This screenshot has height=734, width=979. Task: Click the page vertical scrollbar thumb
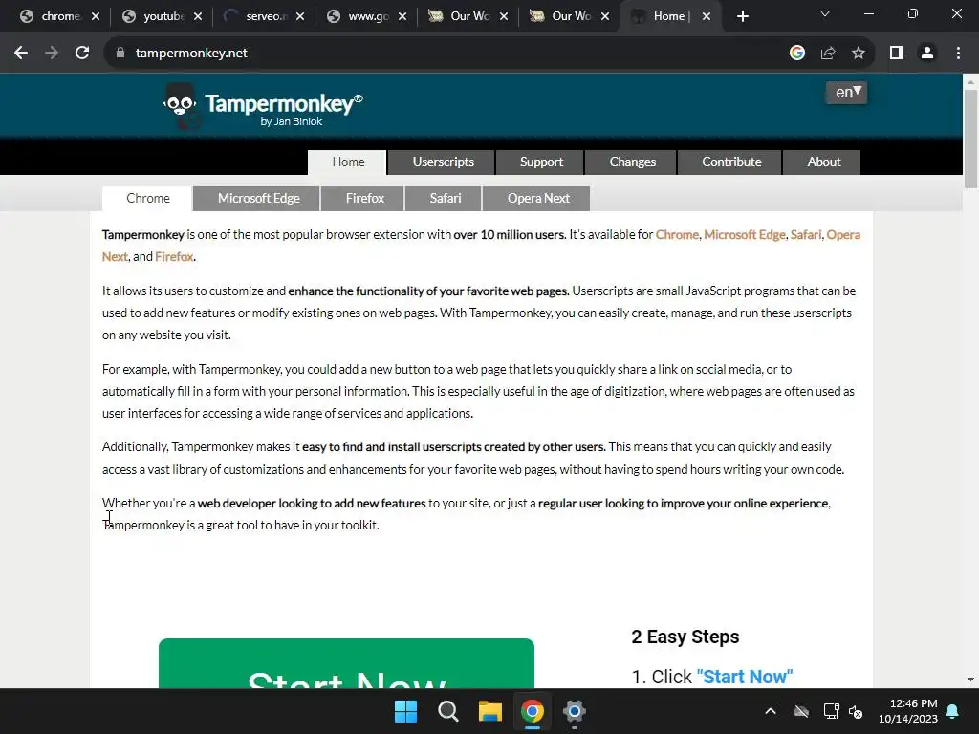click(x=970, y=138)
